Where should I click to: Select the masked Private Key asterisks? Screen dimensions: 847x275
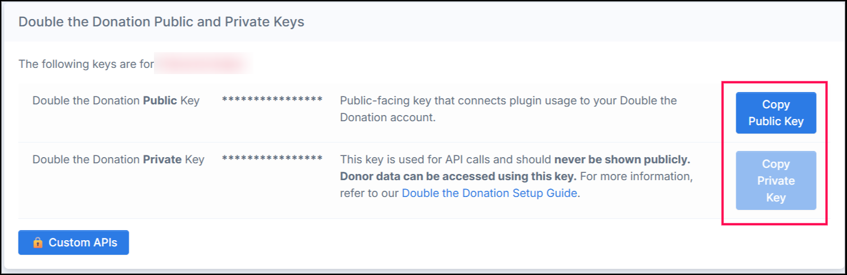(272, 159)
